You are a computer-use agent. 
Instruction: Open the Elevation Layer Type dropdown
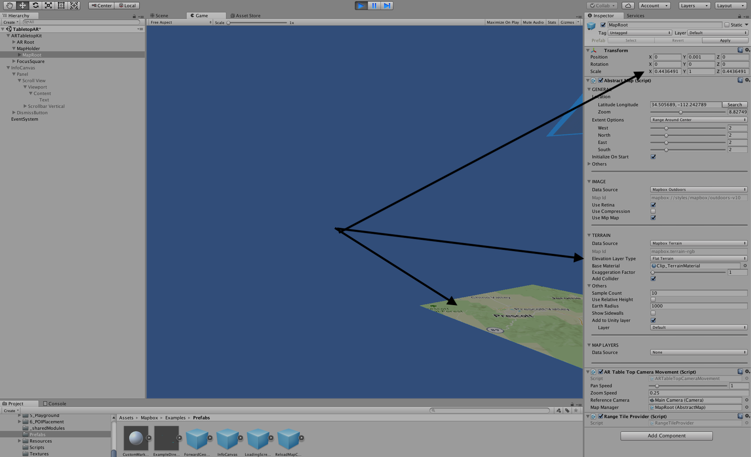pyautogui.click(x=698, y=258)
